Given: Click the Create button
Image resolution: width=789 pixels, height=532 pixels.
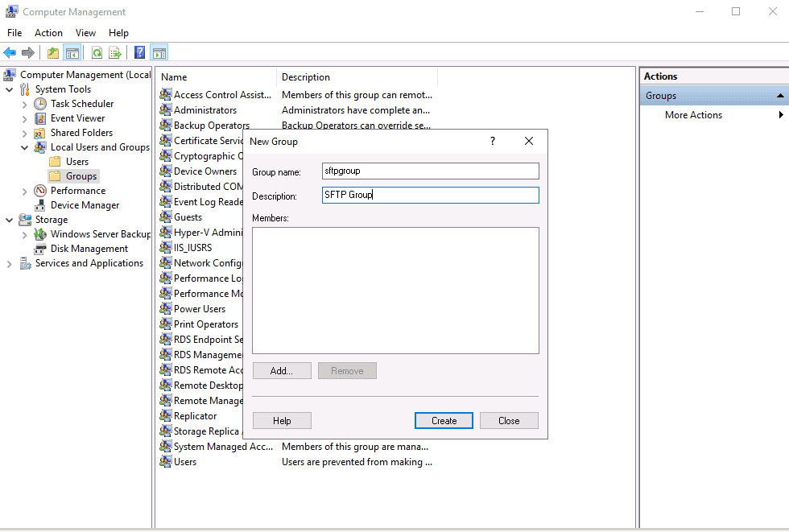Looking at the screenshot, I should (444, 420).
